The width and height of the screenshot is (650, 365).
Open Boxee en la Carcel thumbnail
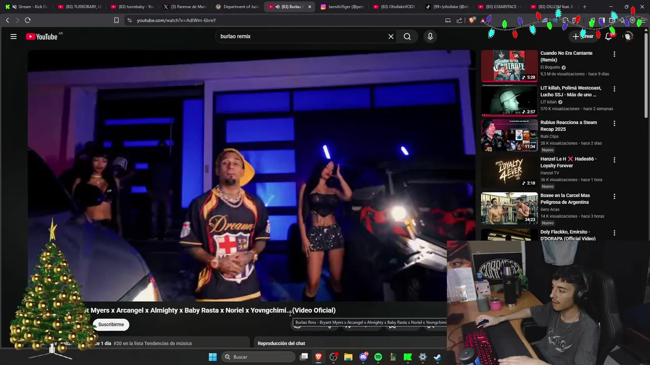click(509, 208)
